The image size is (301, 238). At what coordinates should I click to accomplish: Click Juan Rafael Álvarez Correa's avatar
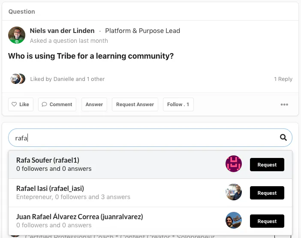tap(234, 221)
